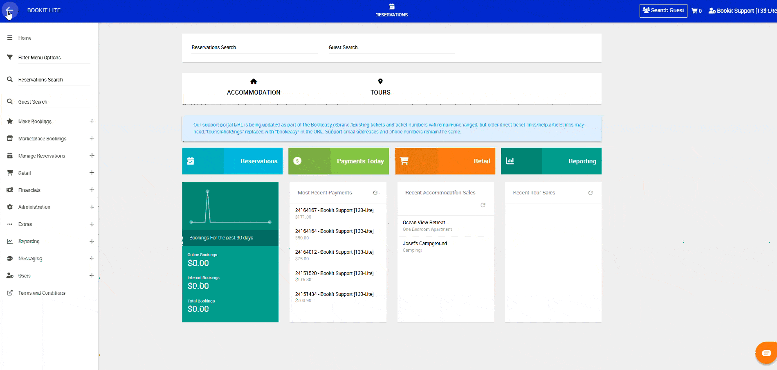Click the Guest Search field in main panel

click(391, 47)
